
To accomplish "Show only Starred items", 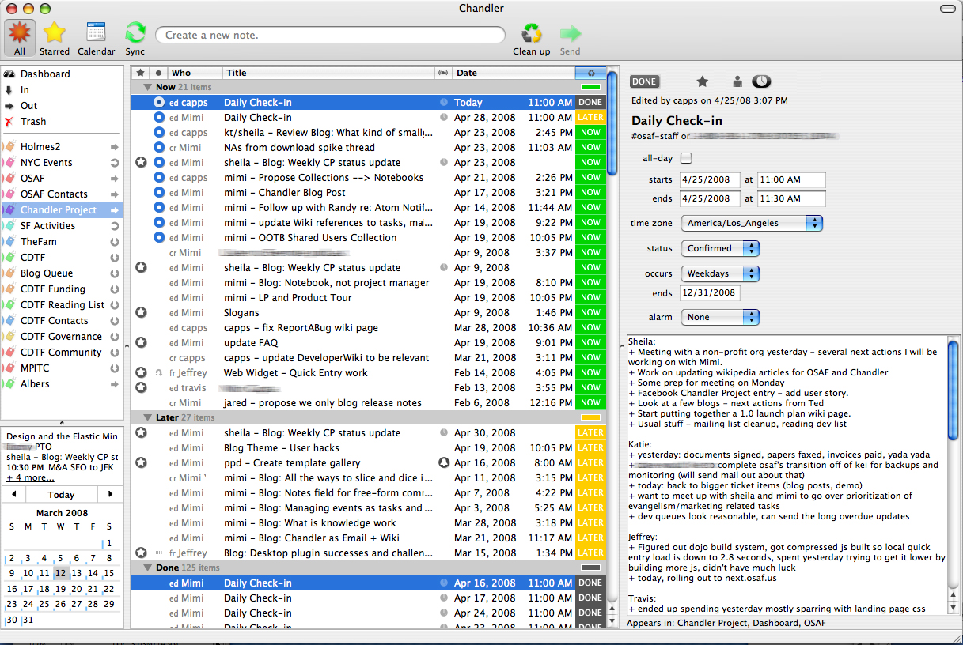I will click(x=54, y=37).
